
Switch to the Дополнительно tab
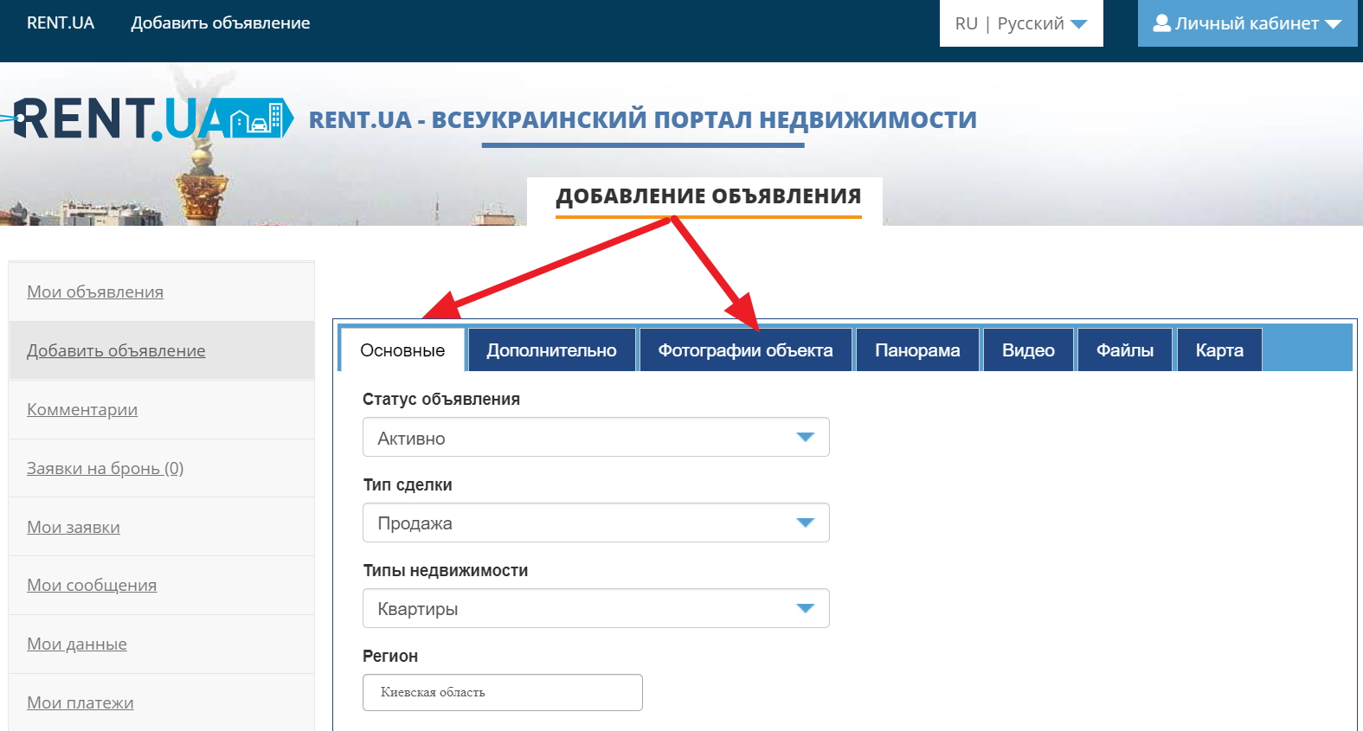[551, 350]
